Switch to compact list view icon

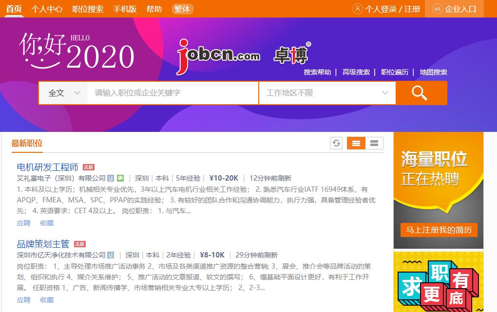374,143
